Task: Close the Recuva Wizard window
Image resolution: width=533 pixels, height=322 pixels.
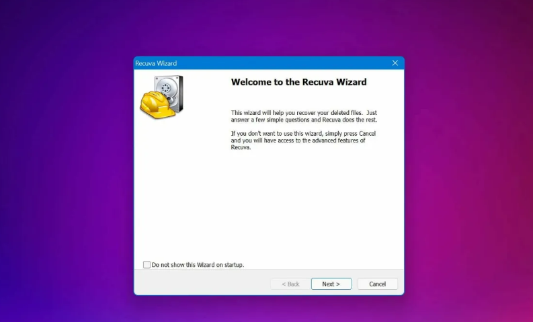Action: click(x=395, y=63)
